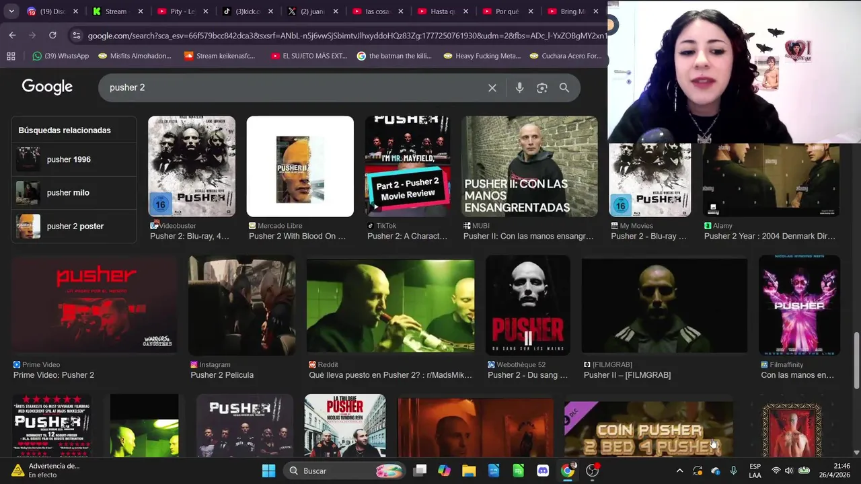The image size is (861, 484).
Task: Open TikTok Pusher 2 Movie Review image
Action: tap(408, 166)
